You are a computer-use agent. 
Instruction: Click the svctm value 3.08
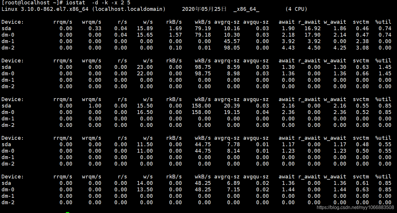pyautogui.click(x=362, y=48)
